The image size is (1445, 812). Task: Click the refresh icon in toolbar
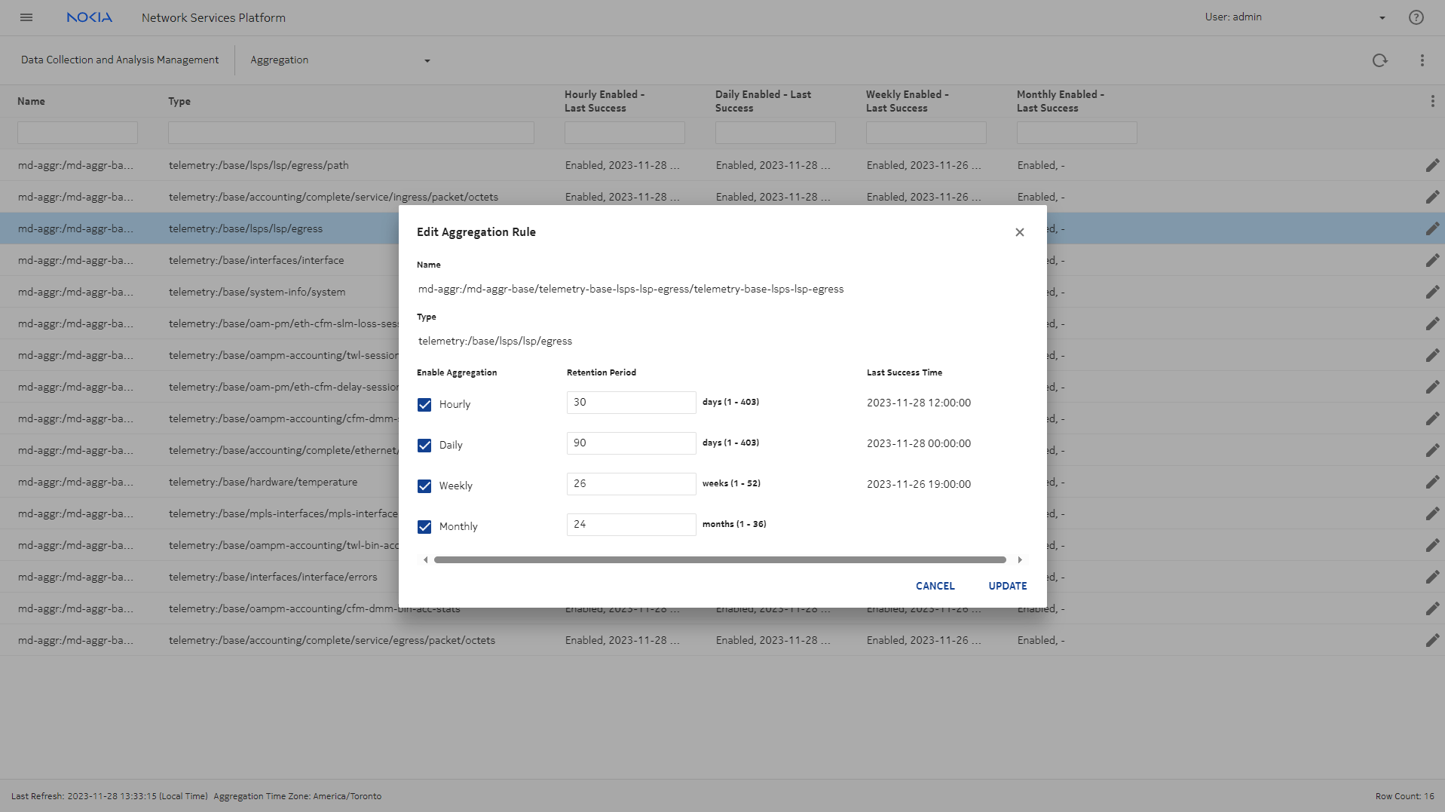tap(1379, 60)
